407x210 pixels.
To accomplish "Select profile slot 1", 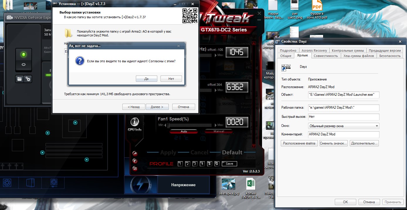I will pyautogui.click(x=180, y=164).
